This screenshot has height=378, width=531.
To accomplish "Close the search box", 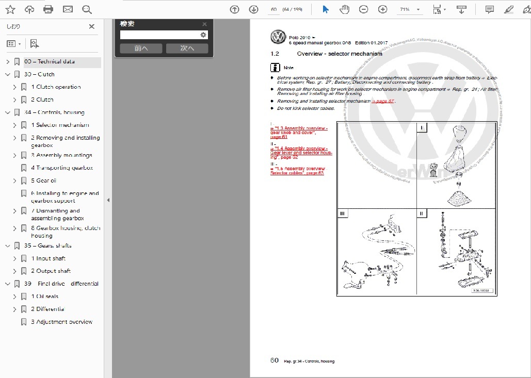I will tap(204, 24).
